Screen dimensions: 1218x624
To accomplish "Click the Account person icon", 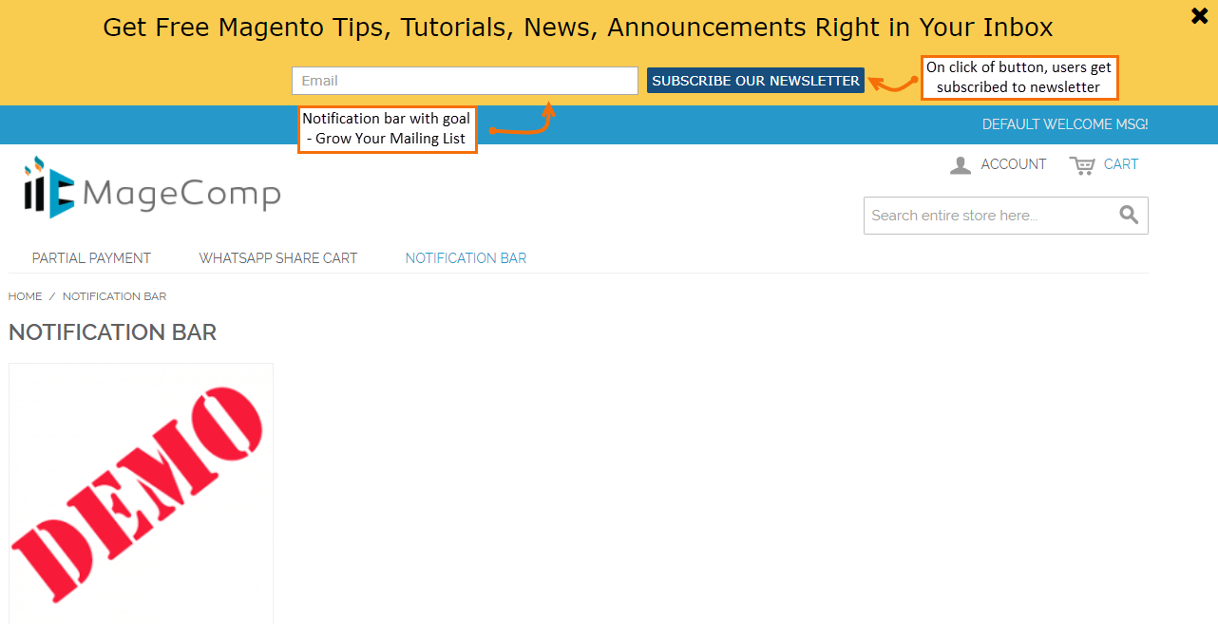I will (960, 164).
